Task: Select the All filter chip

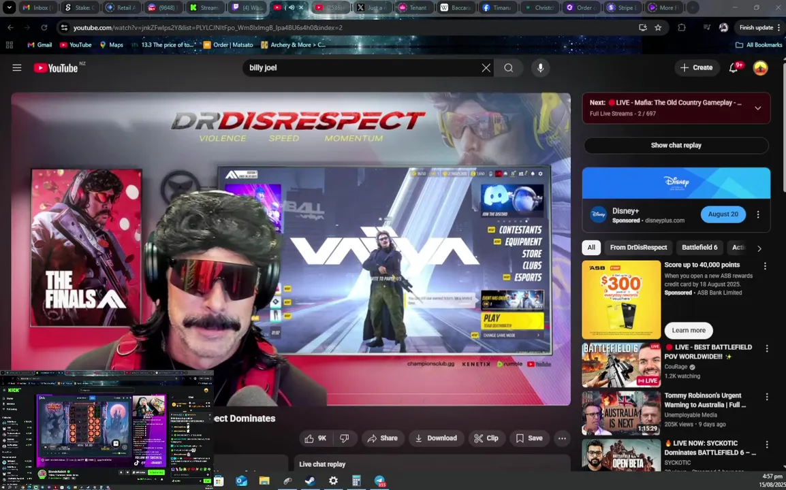Action: 591,248
